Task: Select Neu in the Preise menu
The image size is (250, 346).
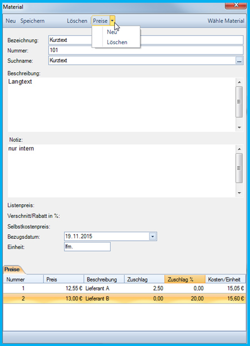Action: (112, 32)
